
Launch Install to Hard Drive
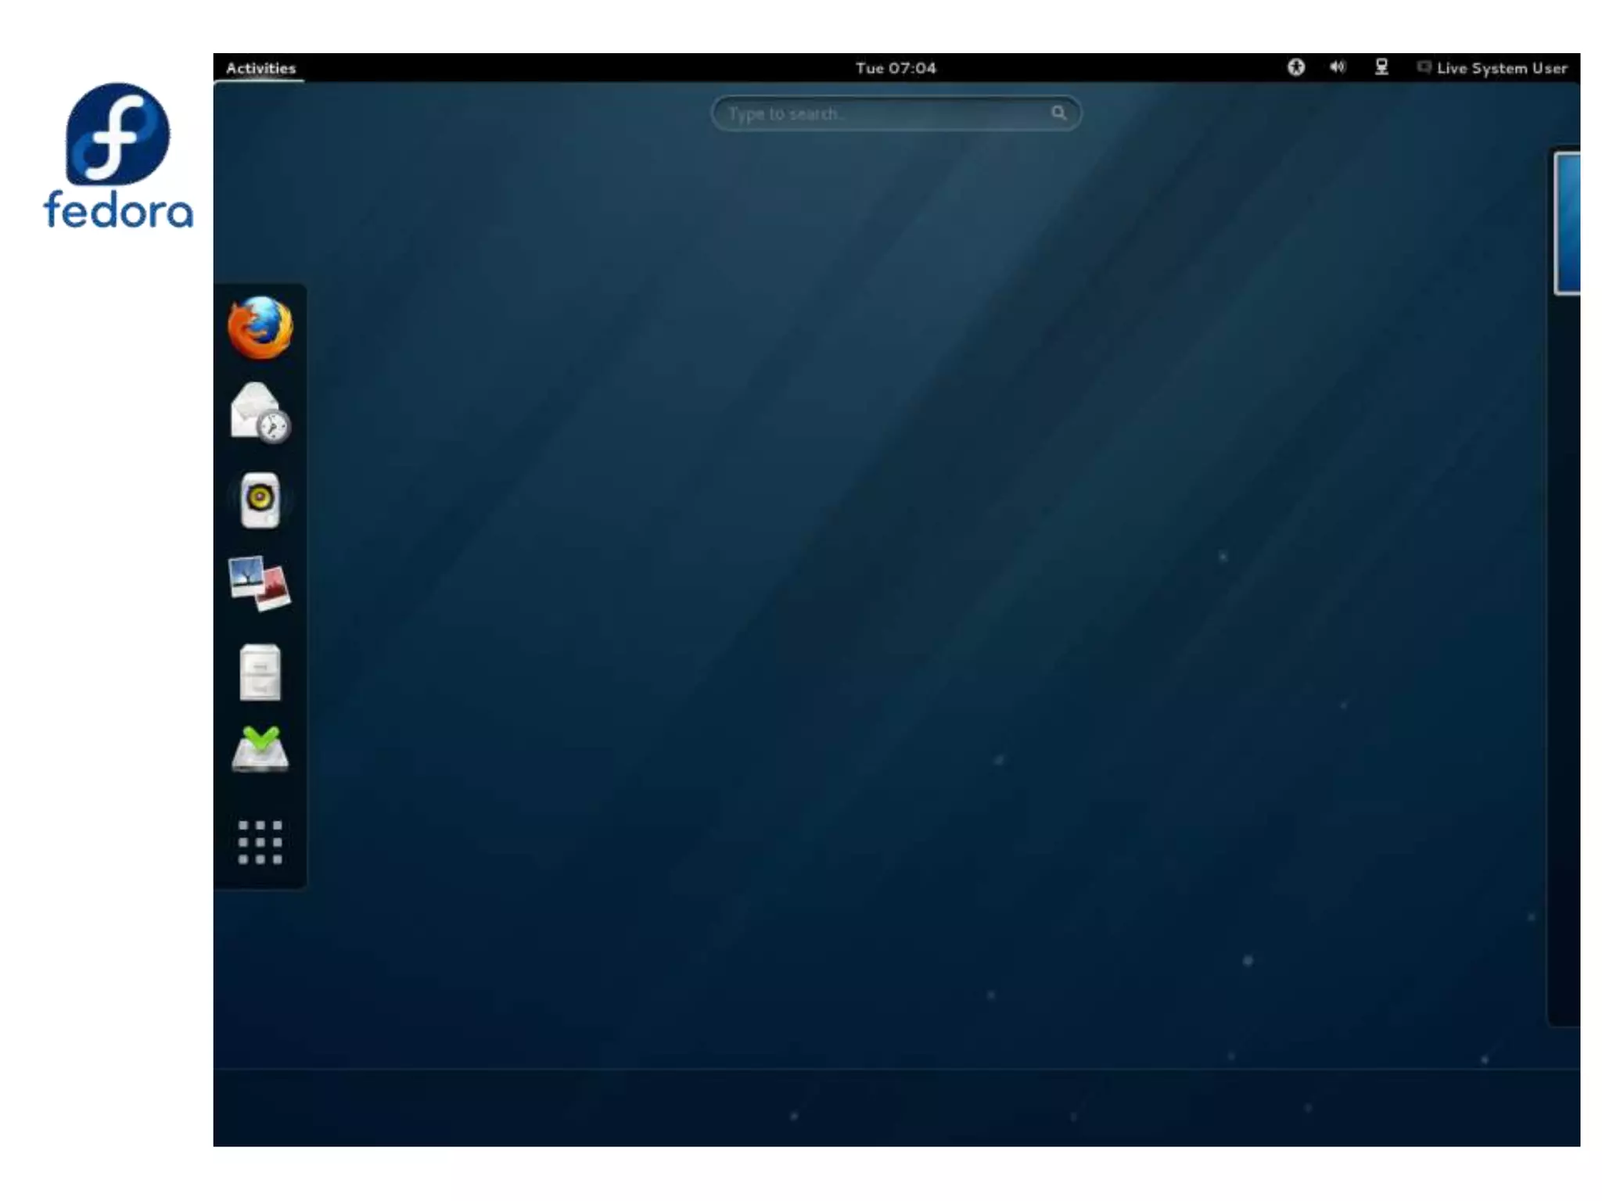260,749
